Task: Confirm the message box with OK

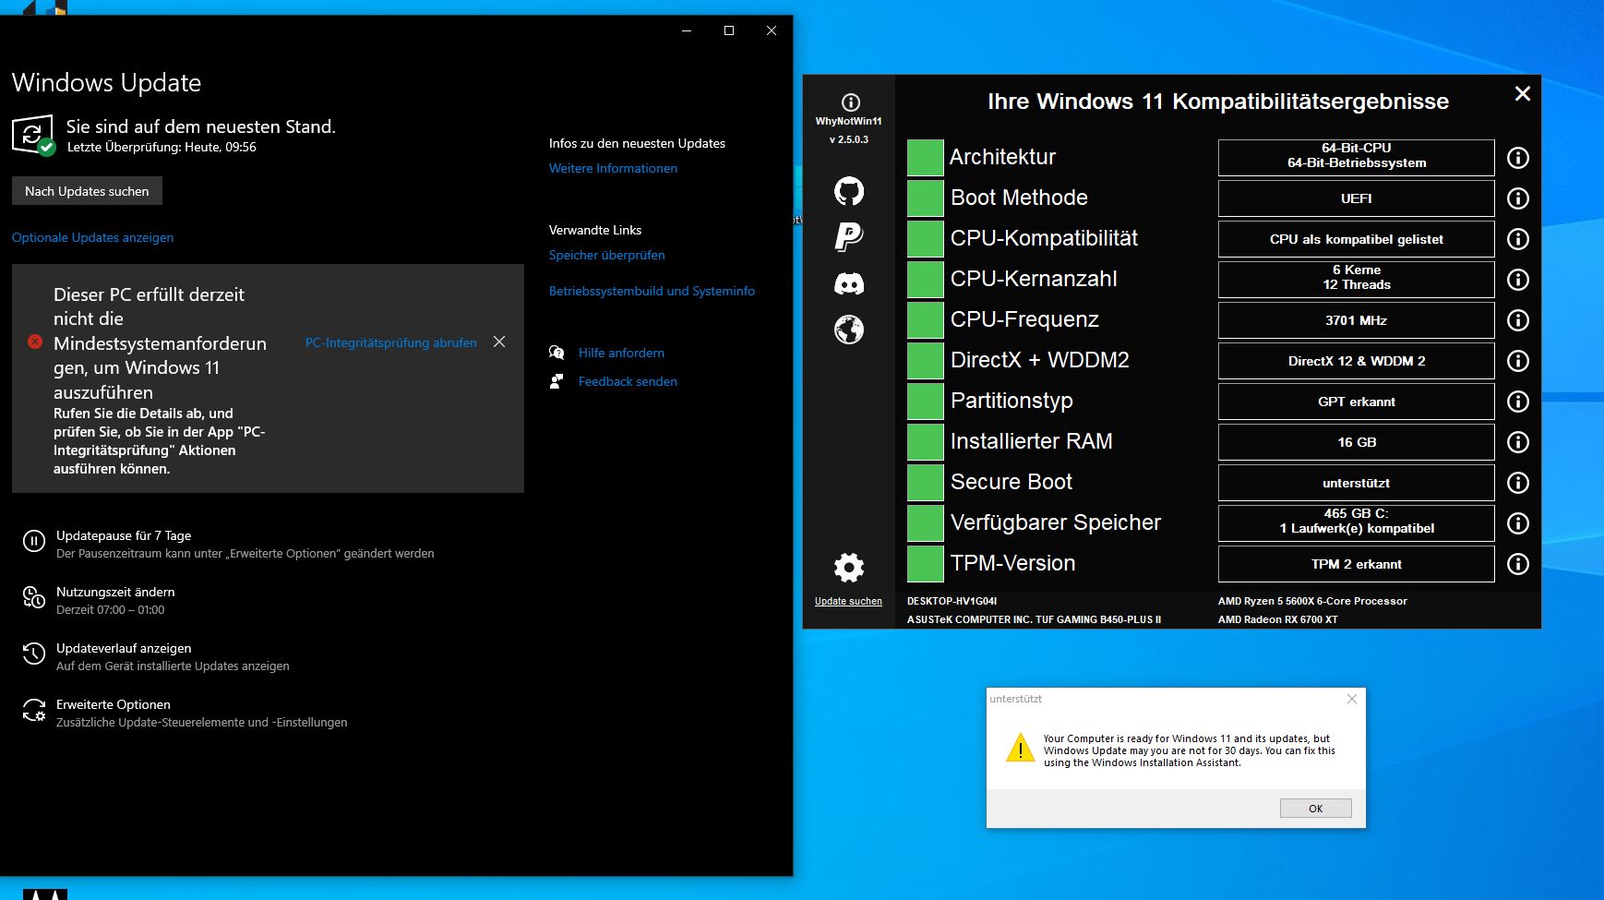Action: pyautogui.click(x=1316, y=809)
